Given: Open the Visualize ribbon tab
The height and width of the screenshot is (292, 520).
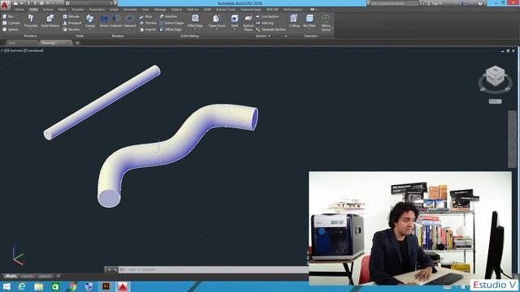Looking at the screenshot, I should pyautogui.click(x=78, y=10).
